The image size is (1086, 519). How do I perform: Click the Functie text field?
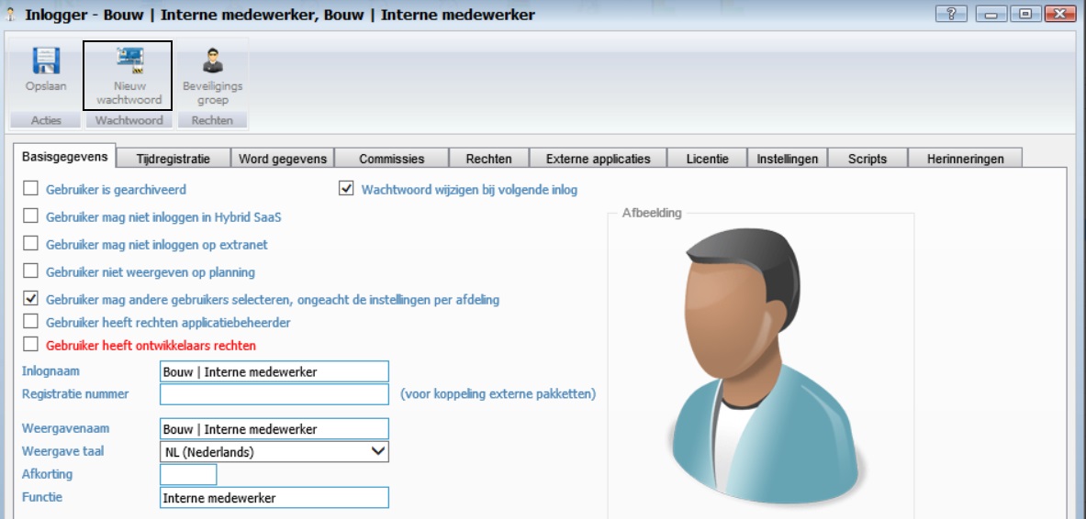click(x=274, y=497)
